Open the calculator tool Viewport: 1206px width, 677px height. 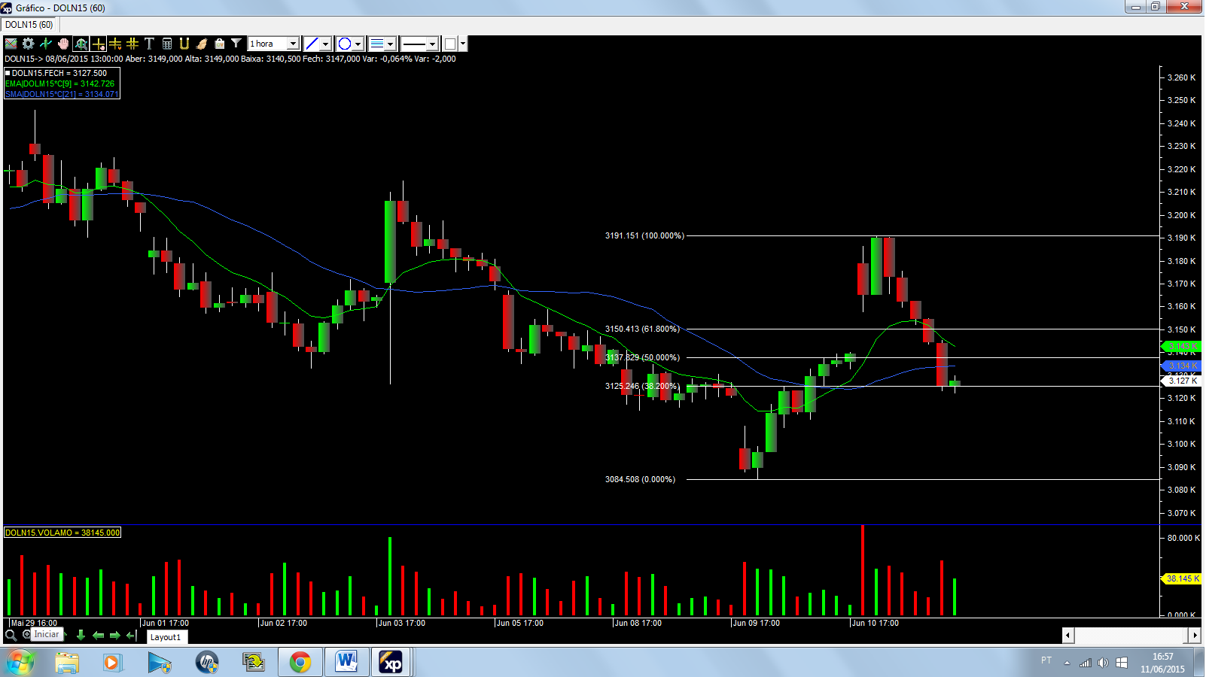coord(167,44)
